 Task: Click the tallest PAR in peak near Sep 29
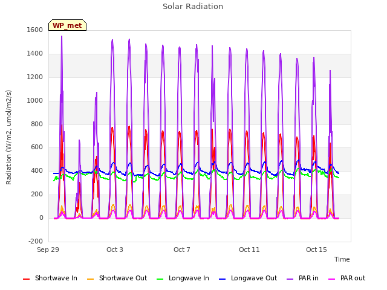click(62, 36)
